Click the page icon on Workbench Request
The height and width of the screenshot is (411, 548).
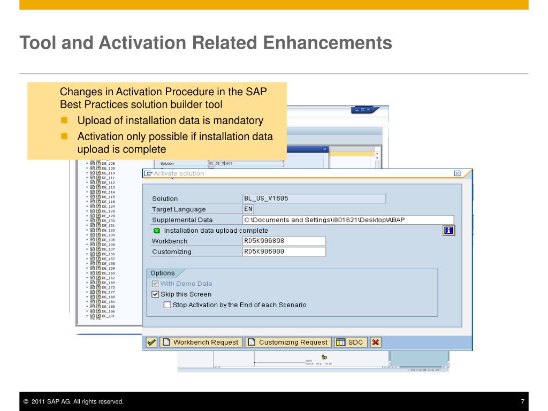click(167, 342)
